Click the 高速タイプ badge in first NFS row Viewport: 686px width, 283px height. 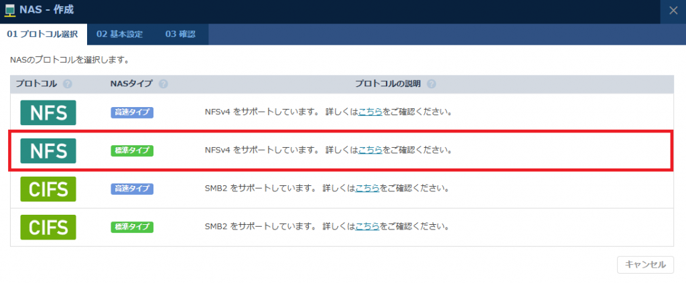pyautogui.click(x=132, y=112)
